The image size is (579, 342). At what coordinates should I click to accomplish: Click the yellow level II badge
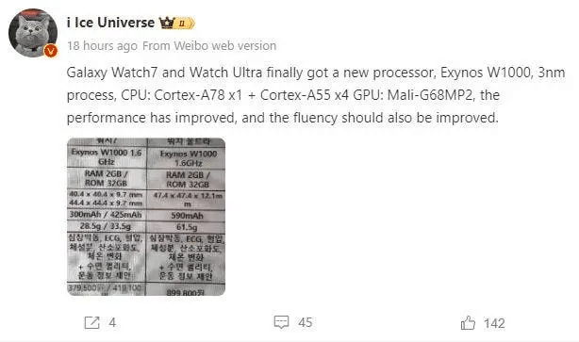185,24
